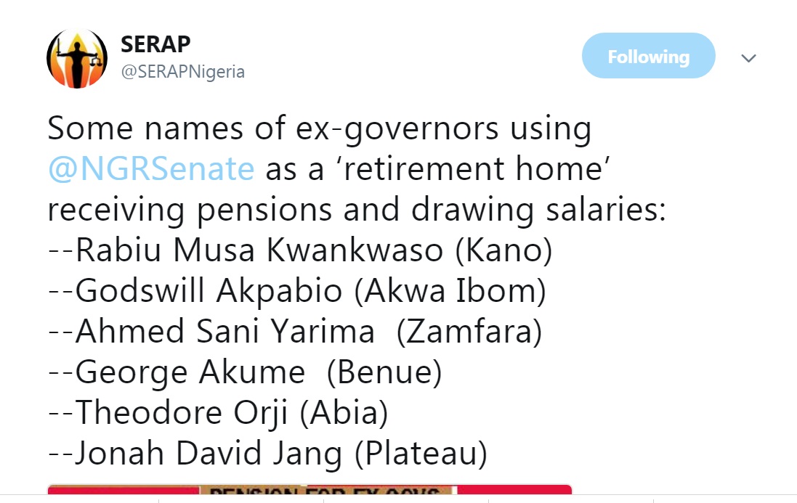Click the state label (Akwa Ibom)
797x503 pixels.
[x=455, y=291]
